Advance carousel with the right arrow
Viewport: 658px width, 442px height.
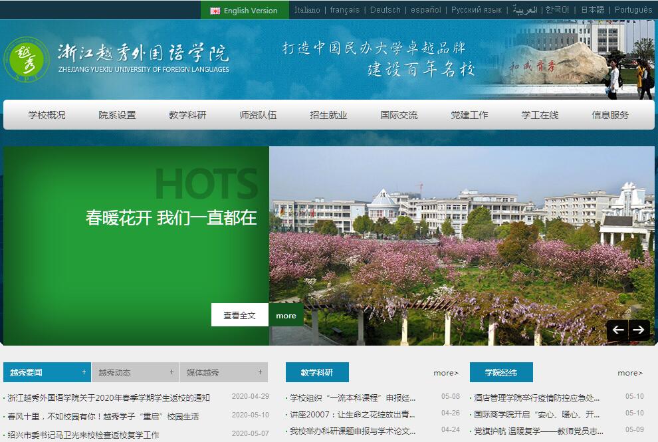(639, 330)
